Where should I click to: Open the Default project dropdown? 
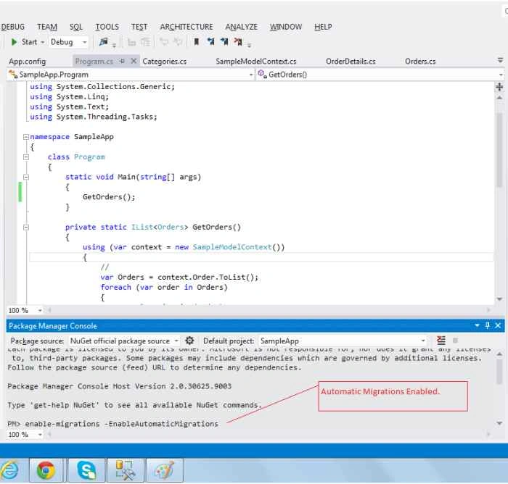point(423,341)
